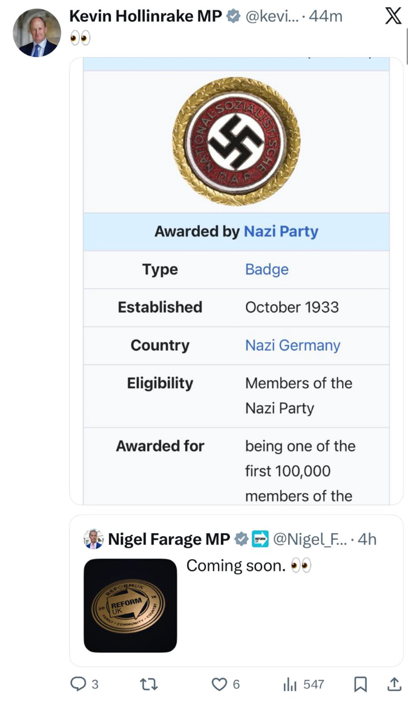Like the post with the heart icon

tap(219, 684)
